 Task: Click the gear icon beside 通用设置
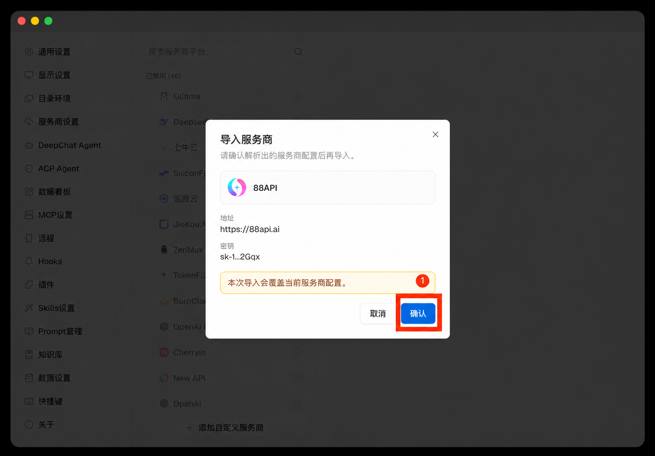29,52
